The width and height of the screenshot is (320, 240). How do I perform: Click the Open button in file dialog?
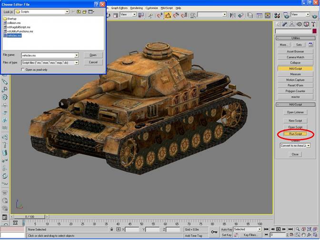click(x=93, y=55)
